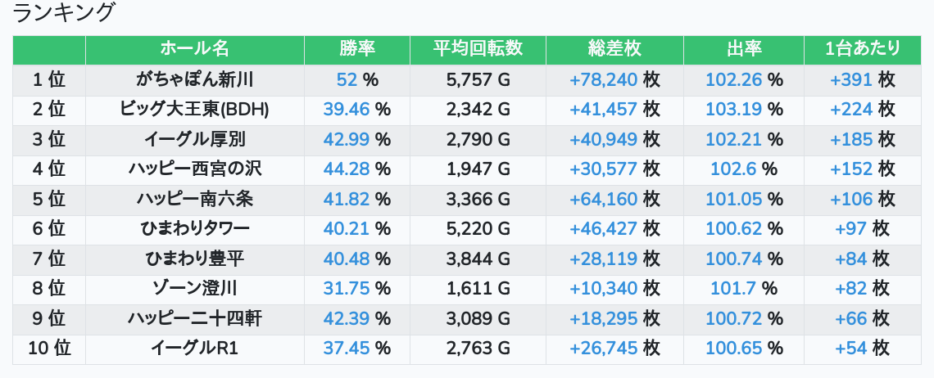The width and height of the screenshot is (934, 378).
Task: Click the +64,160 total for ハッピー南六条
Action: (603, 199)
